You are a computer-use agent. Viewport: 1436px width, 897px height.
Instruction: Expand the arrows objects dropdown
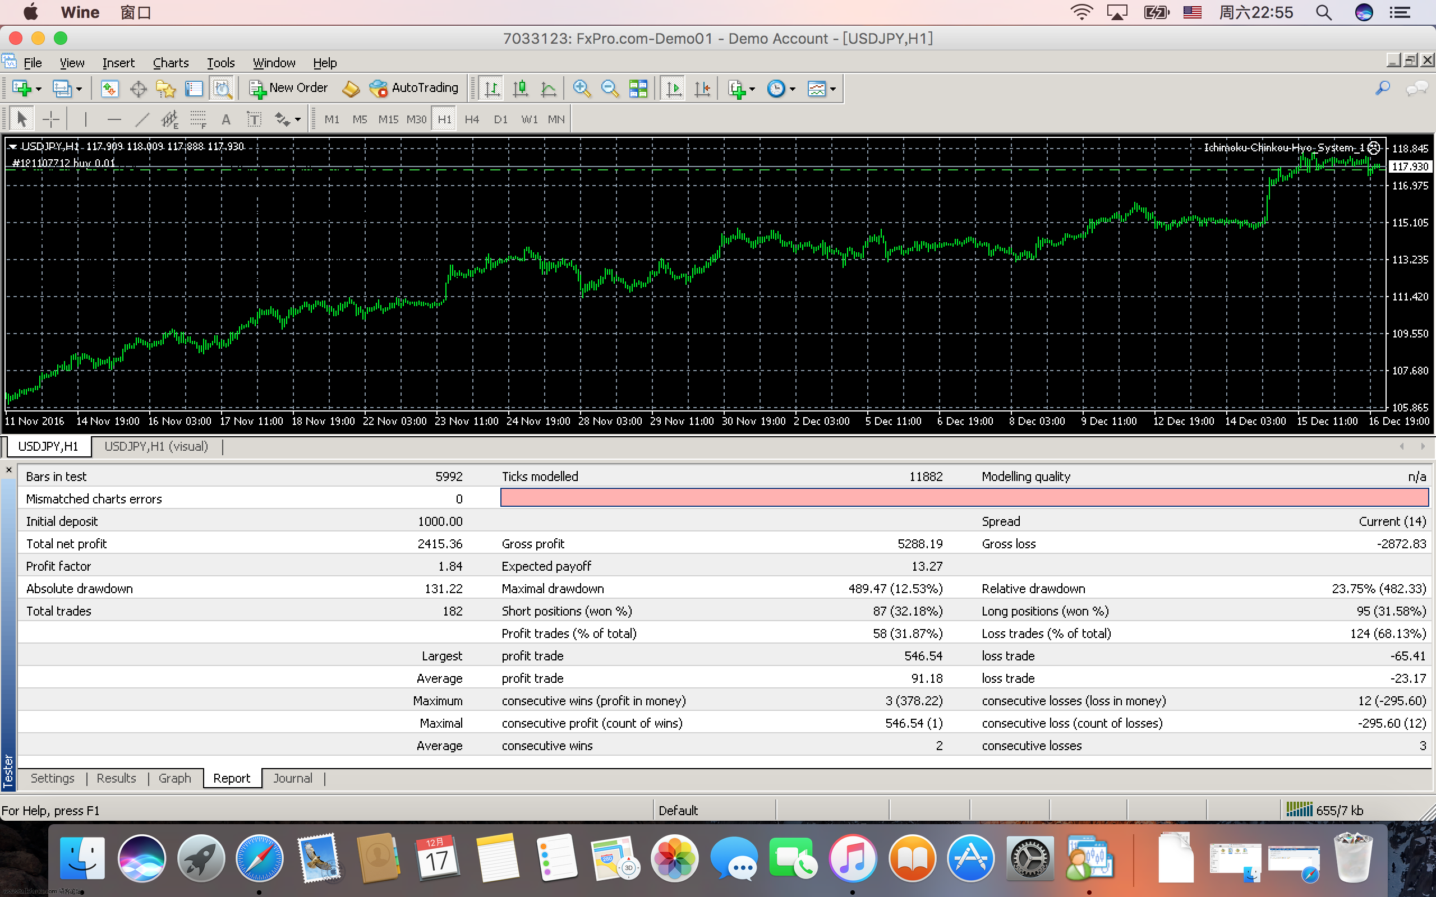coord(297,120)
